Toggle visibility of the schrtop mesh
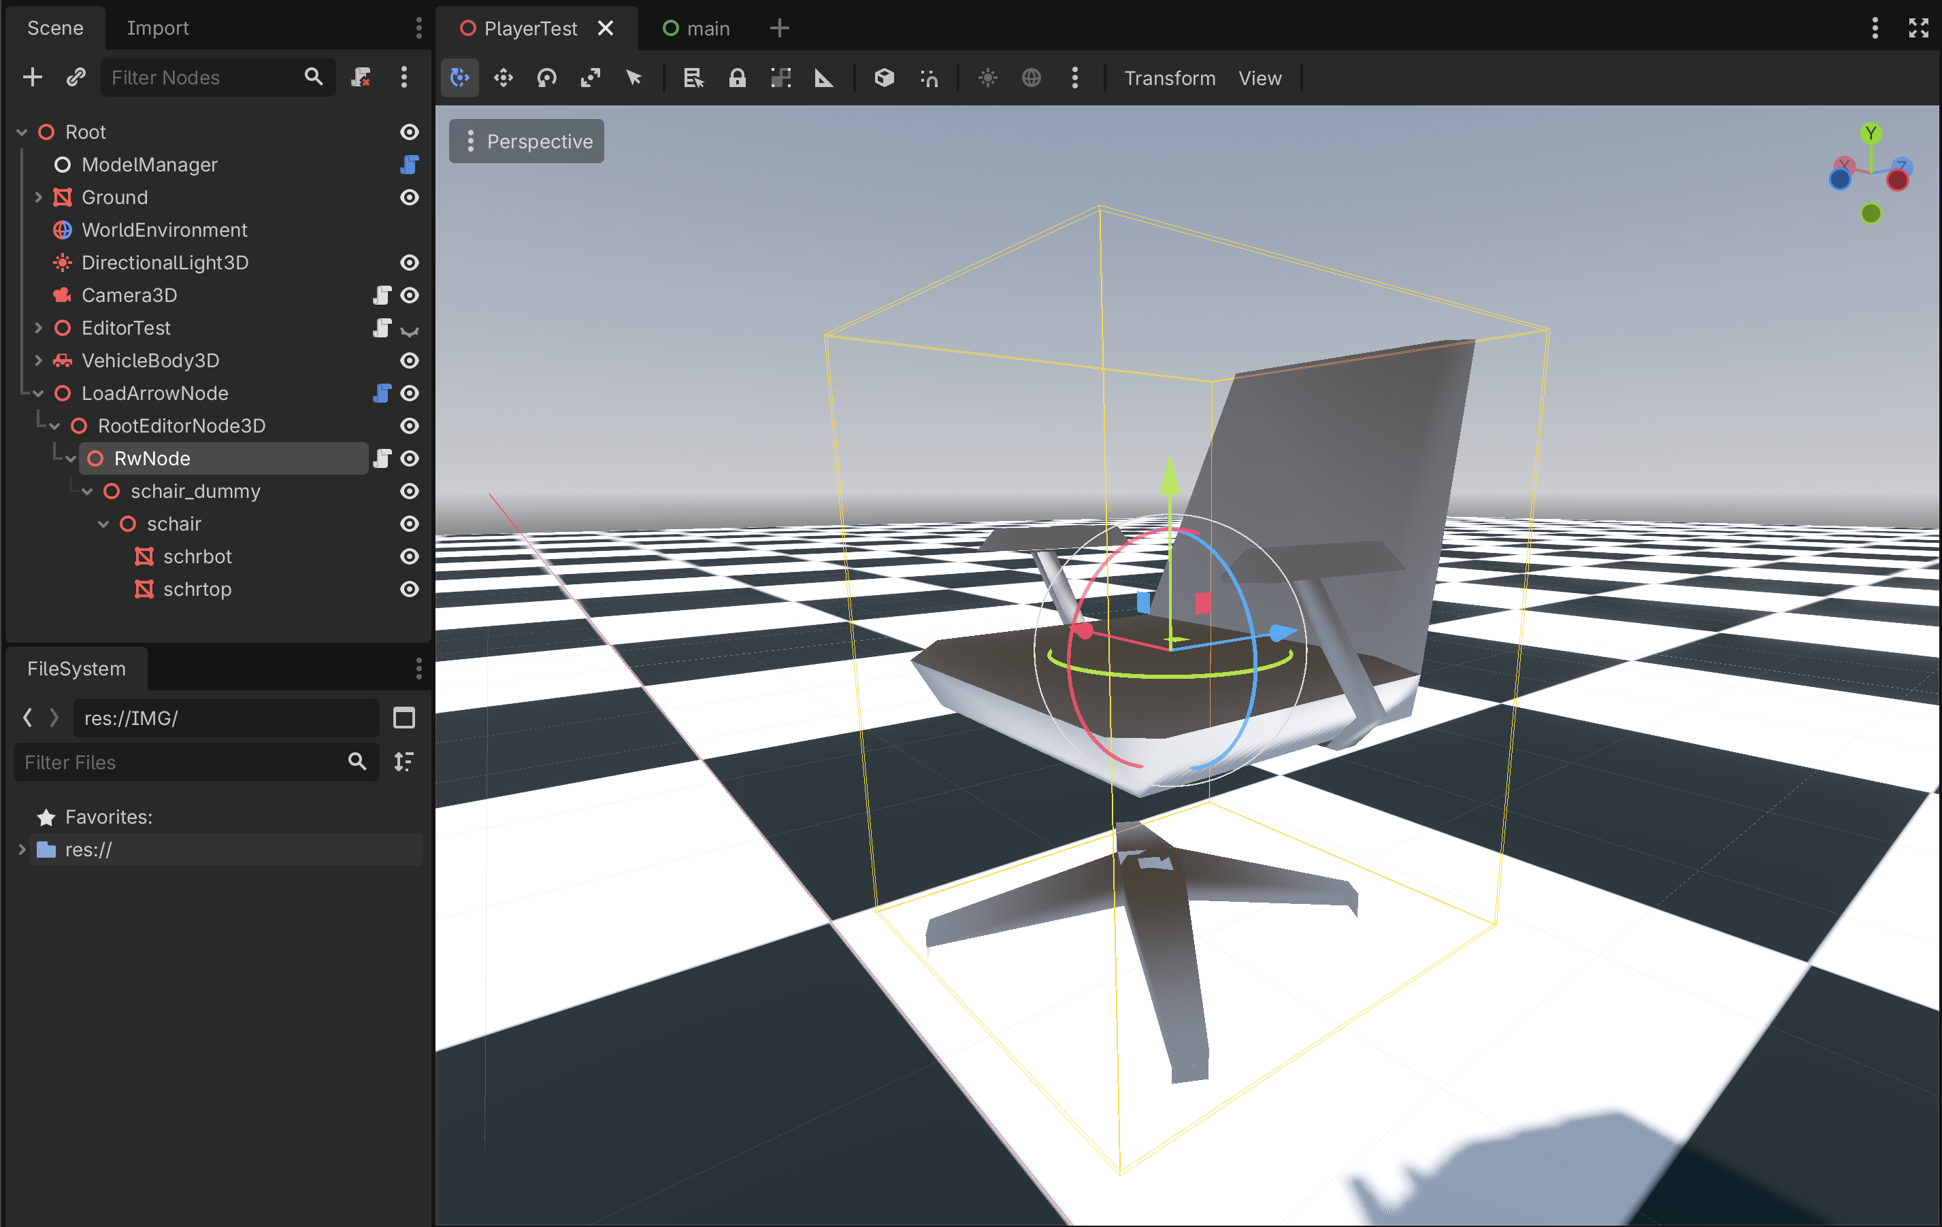The image size is (1942, 1227). [410, 589]
